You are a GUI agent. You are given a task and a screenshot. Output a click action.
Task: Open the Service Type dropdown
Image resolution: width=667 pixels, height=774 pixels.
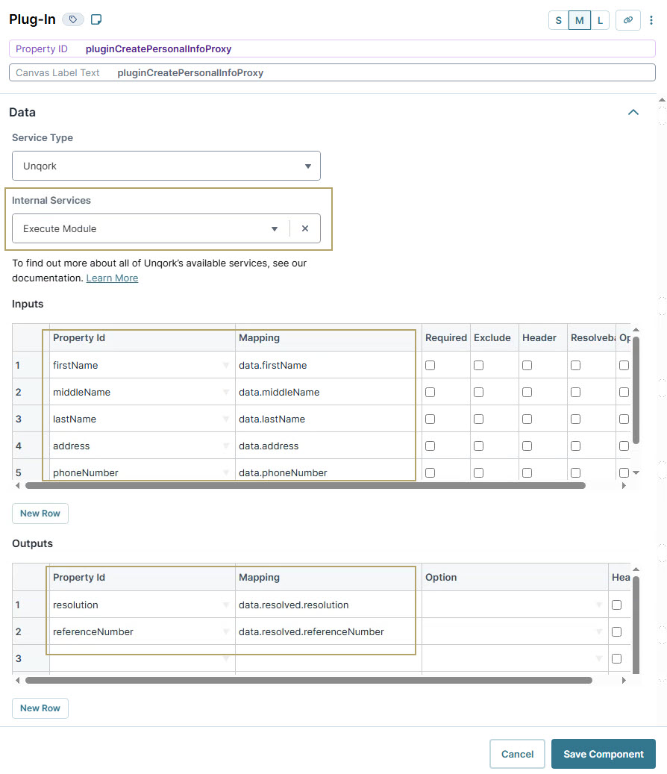(308, 166)
